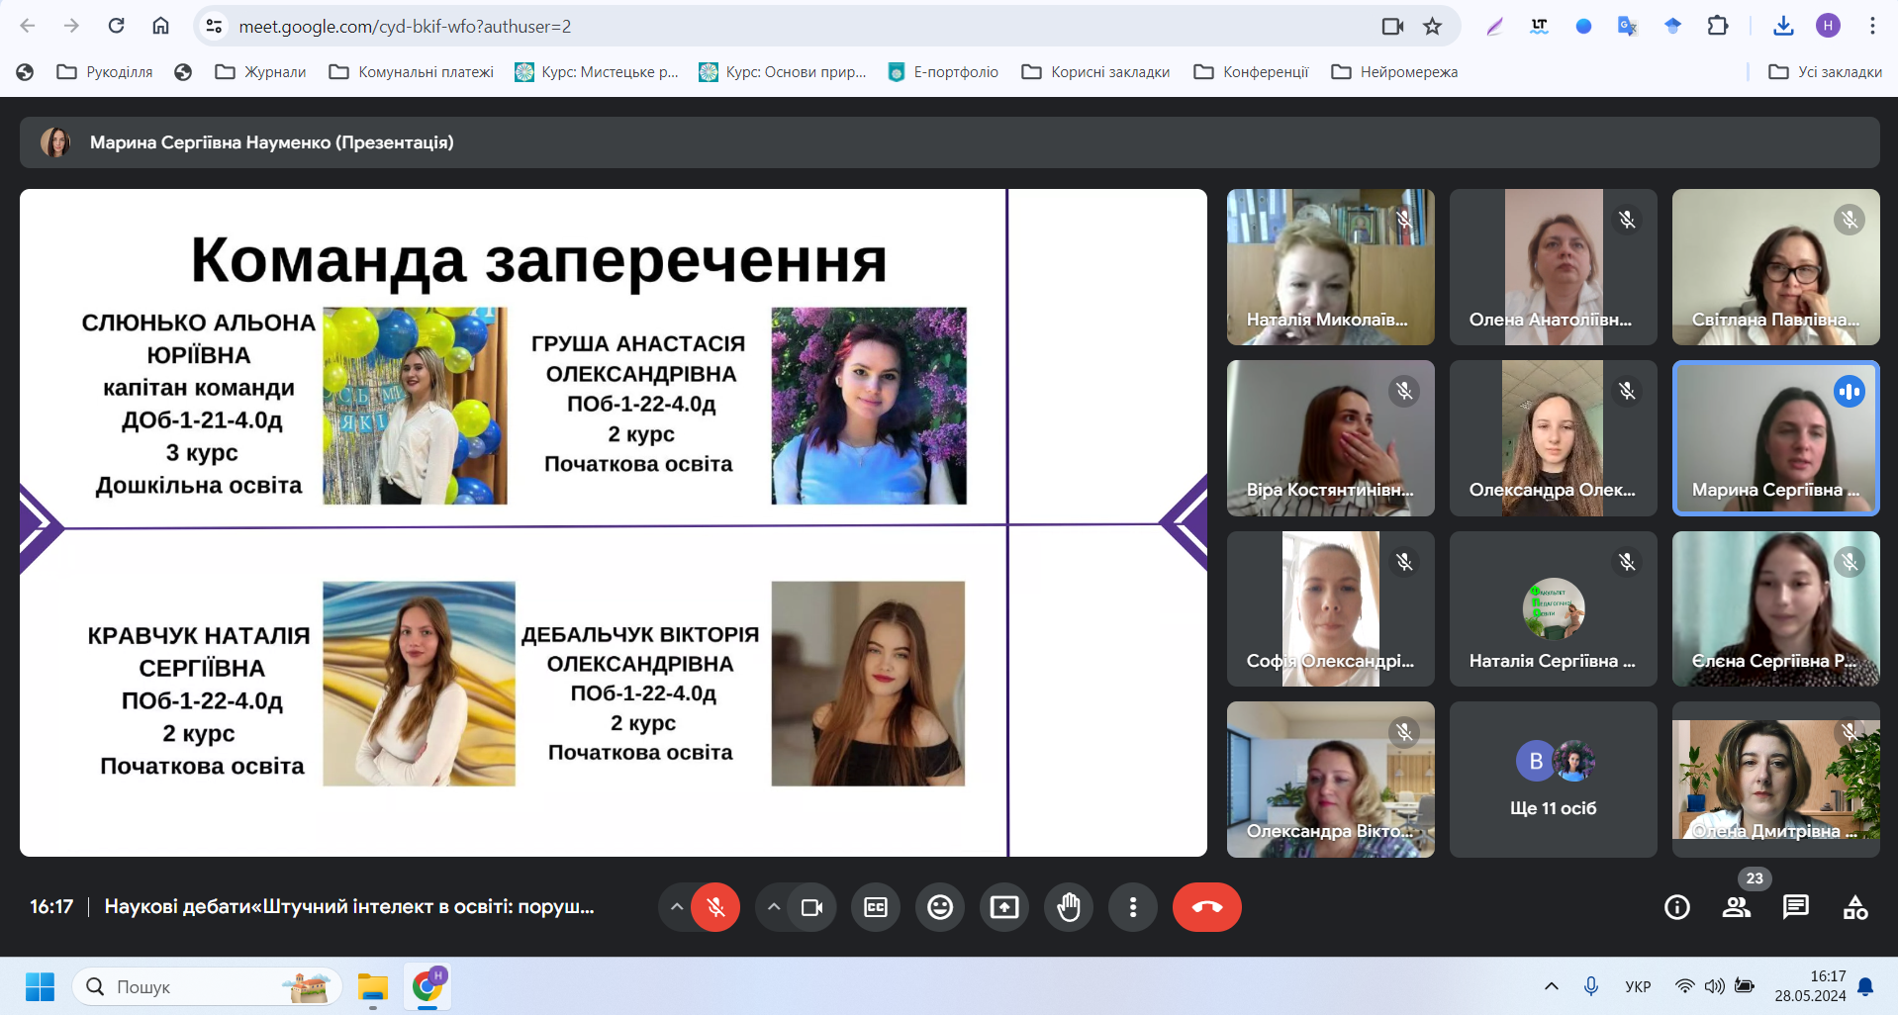This screenshot has height=1015, width=1898.
Task: Expand audio settings arrow next to microphone
Action: (x=677, y=907)
